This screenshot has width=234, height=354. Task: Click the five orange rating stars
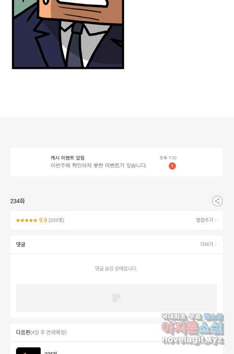tap(27, 220)
